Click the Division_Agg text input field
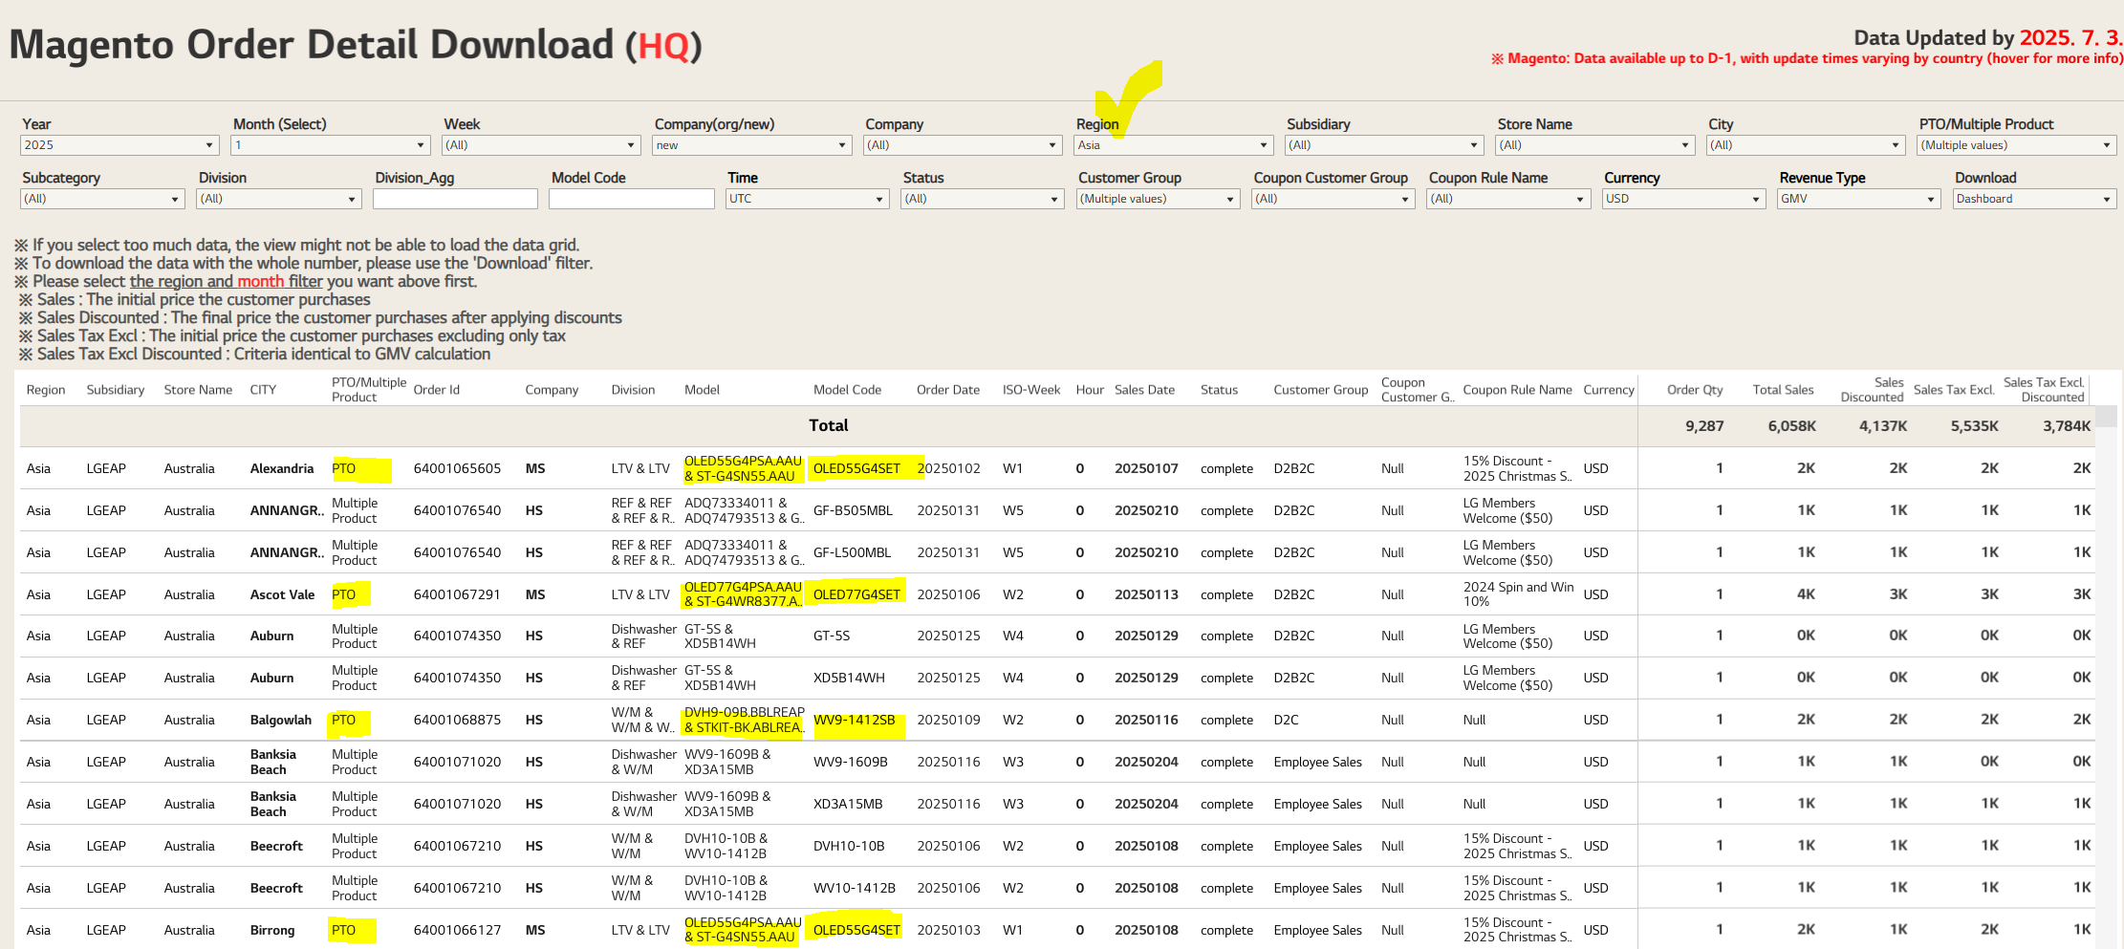Image resolution: width=2124 pixels, height=949 pixels. click(x=455, y=199)
